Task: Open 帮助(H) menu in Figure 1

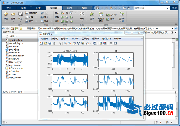Action: (x=118, y=39)
